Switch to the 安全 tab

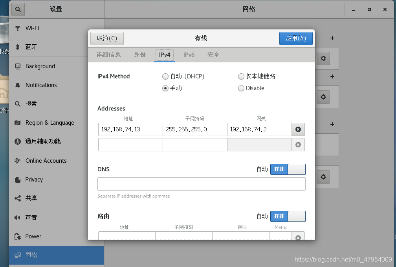[213, 55]
